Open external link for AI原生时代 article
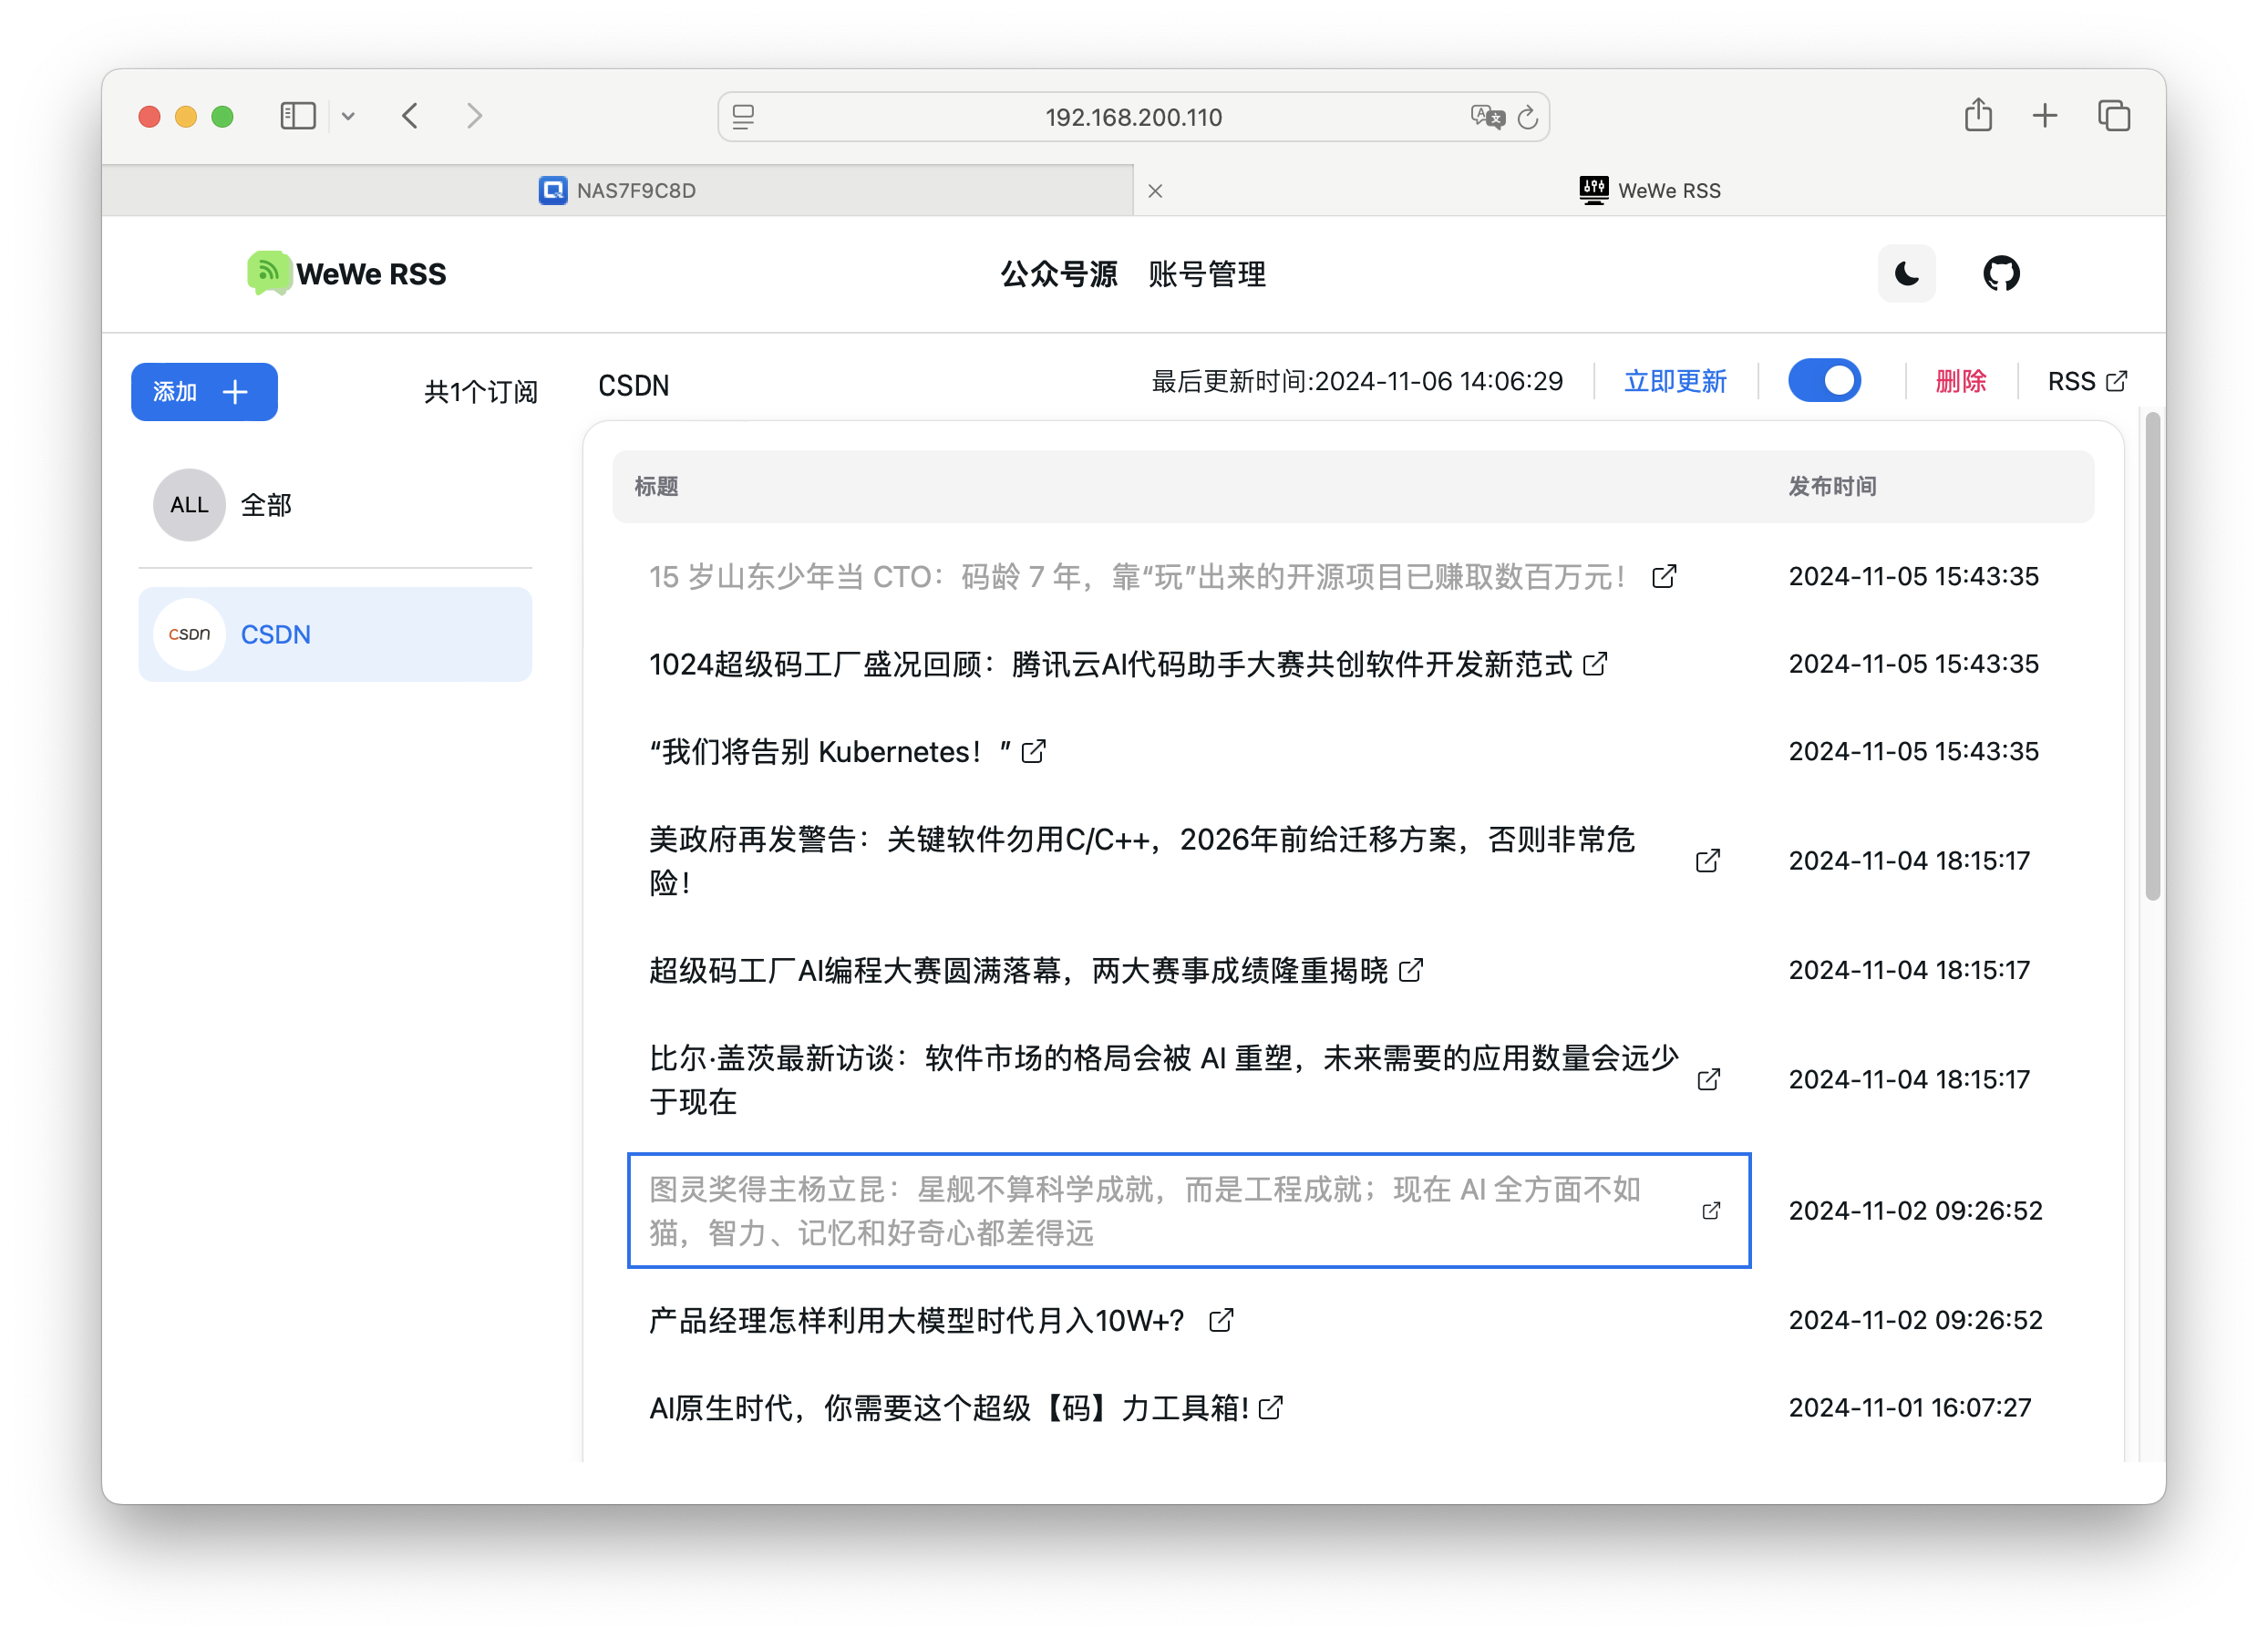 1271,1408
